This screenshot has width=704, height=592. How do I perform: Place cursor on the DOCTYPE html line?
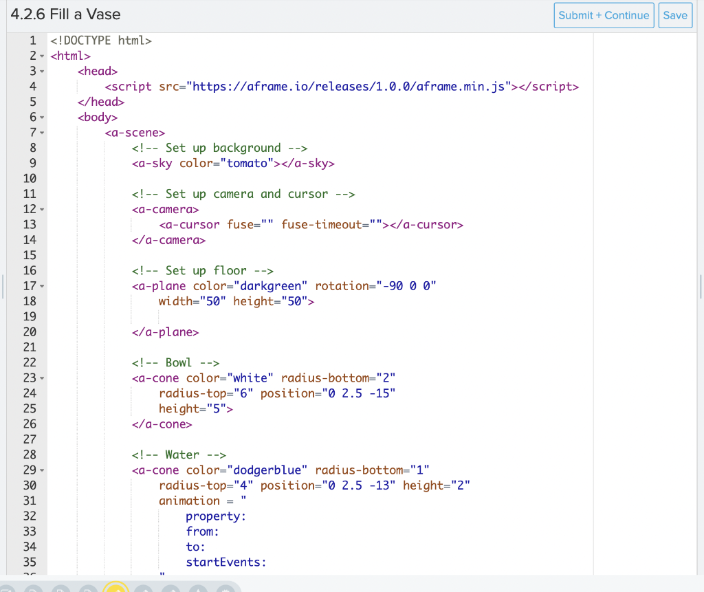(101, 41)
